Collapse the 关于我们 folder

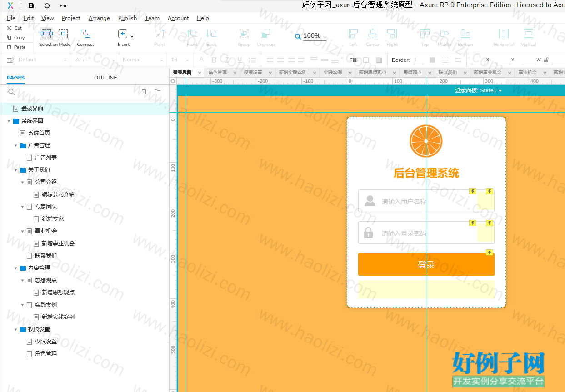[x=15, y=170]
